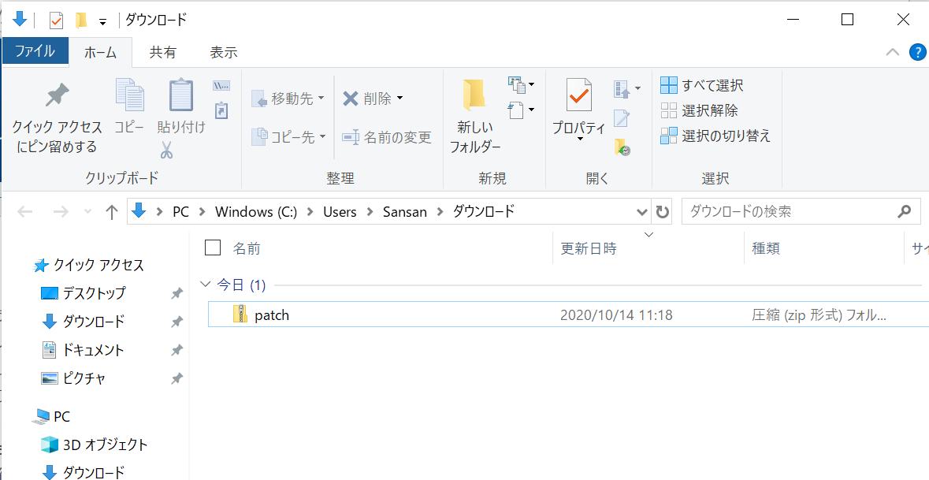929x480 pixels.
Task: Collapse the 今日 (1) group
Action: pos(206,285)
